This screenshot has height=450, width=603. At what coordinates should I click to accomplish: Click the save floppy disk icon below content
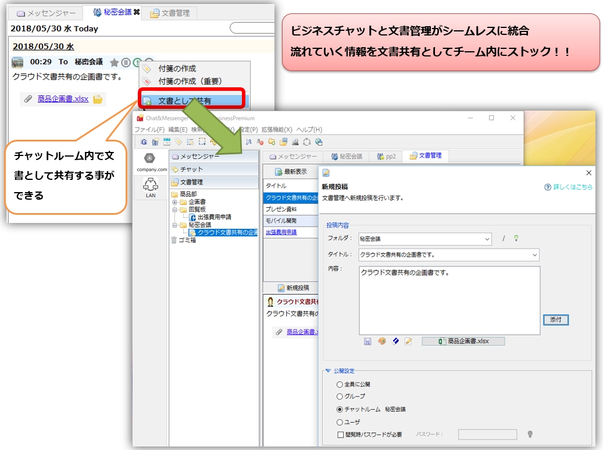(x=367, y=341)
